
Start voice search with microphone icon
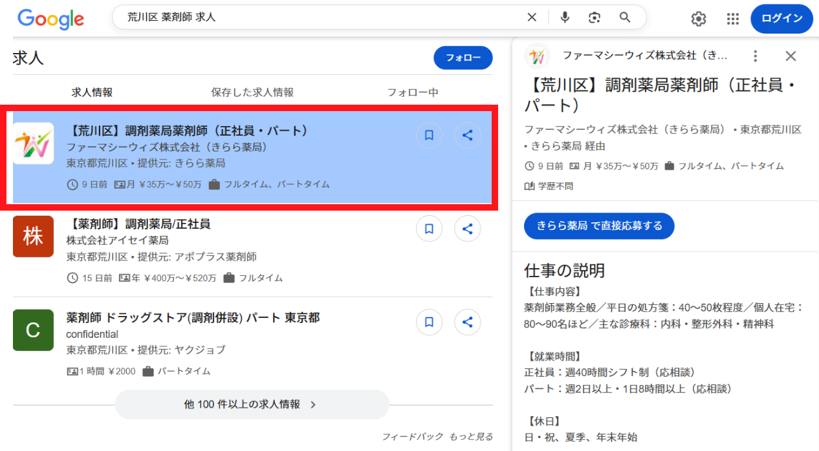(x=565, y=17)
